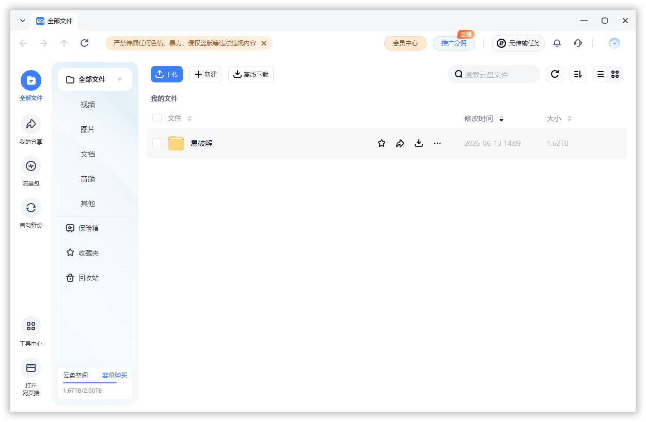Viewport: 646px width, 422px height.
Task: Focus the 搜索云盘文件 search field
Action: (x=494, y=74)
